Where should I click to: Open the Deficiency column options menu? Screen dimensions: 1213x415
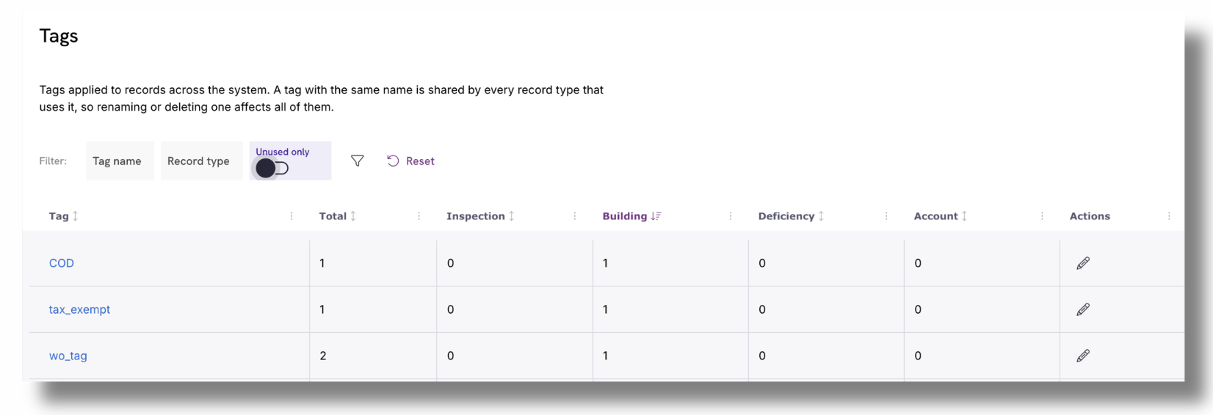click(x=886, y=216)
